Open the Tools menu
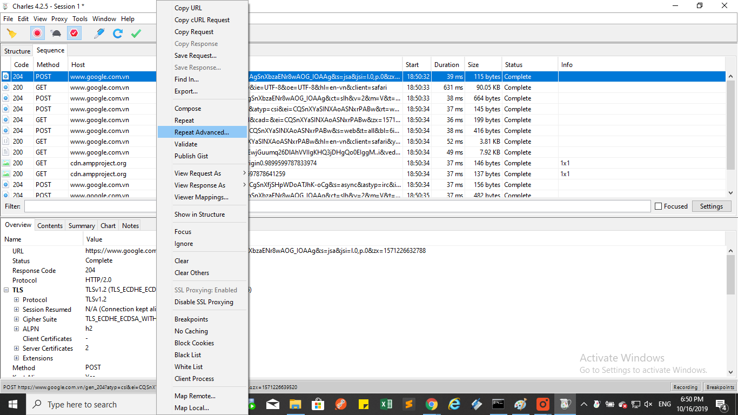The width and height of the screenshot is (738, 415). click(x=80, y=19)
